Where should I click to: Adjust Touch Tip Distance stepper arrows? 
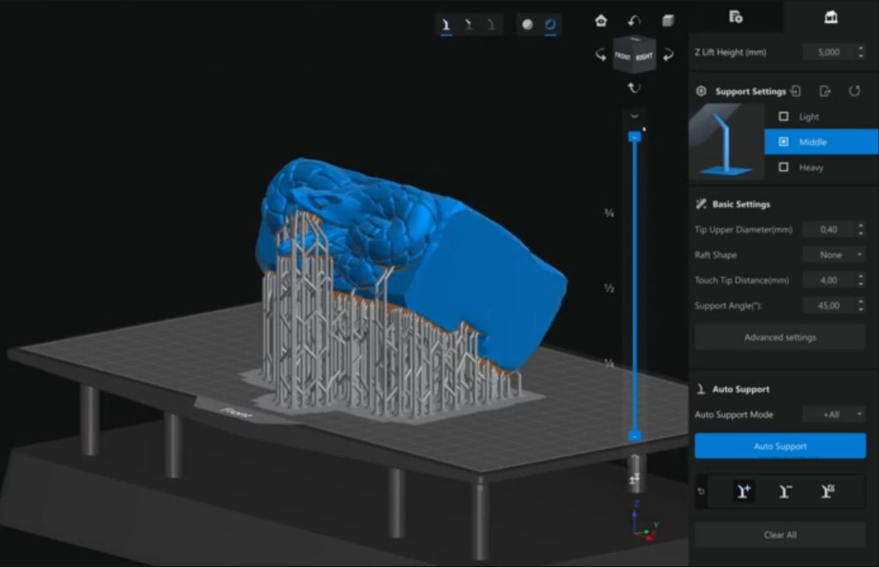pyautogui.click(x=861, y=281)
